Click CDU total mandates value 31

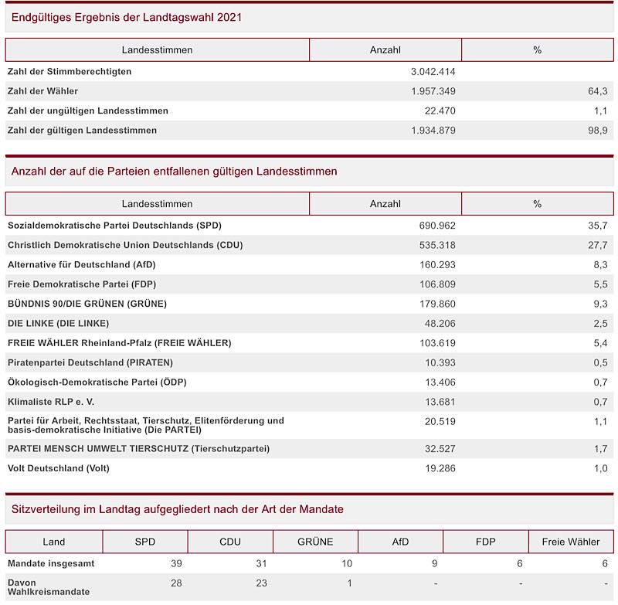tap(261, 563)
